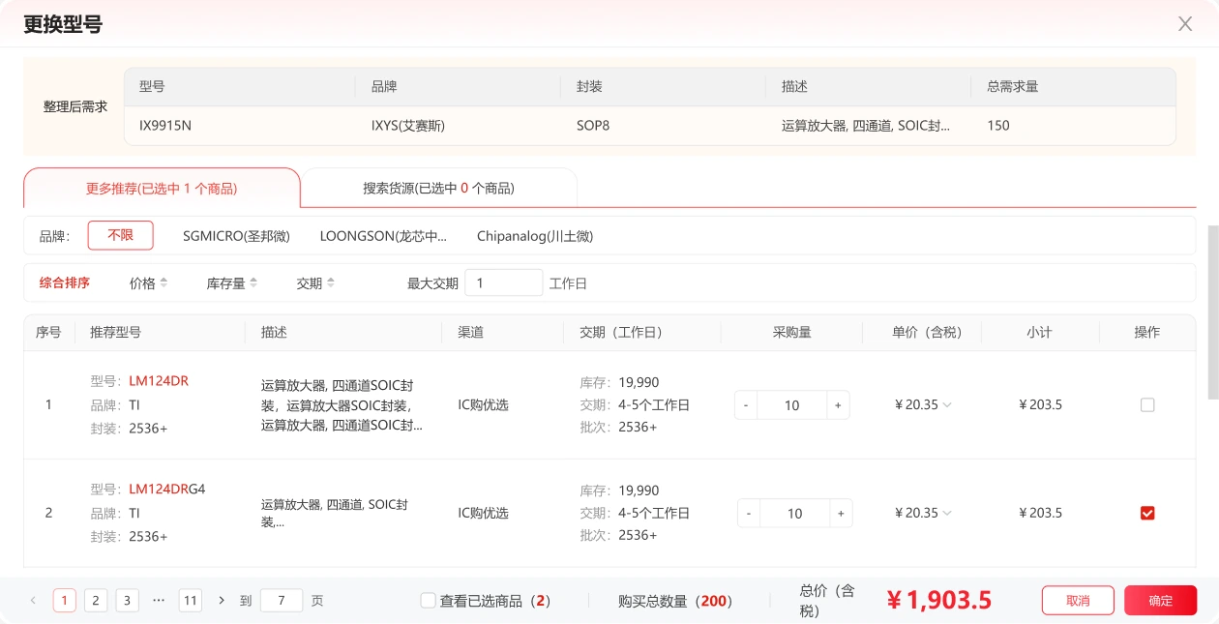Uncheck the LM124DRG4 row checkbox
The width and height of the screenshot is (1219, 624).
(x=1147, y=514)
